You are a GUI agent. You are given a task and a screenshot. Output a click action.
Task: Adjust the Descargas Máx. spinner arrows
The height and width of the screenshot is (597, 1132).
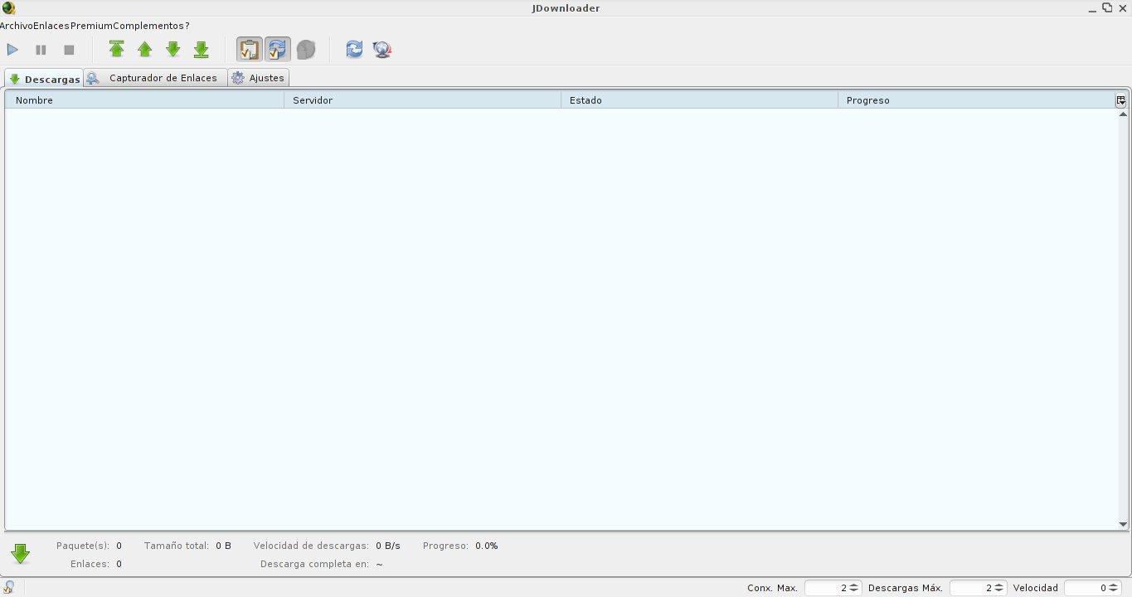[x=999, y=588]
